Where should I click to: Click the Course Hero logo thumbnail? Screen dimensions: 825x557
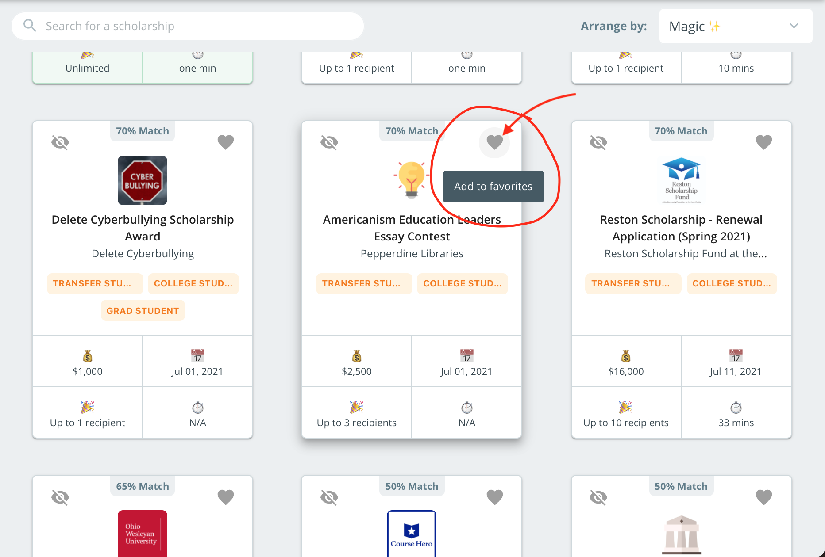(x=411, y=533)
